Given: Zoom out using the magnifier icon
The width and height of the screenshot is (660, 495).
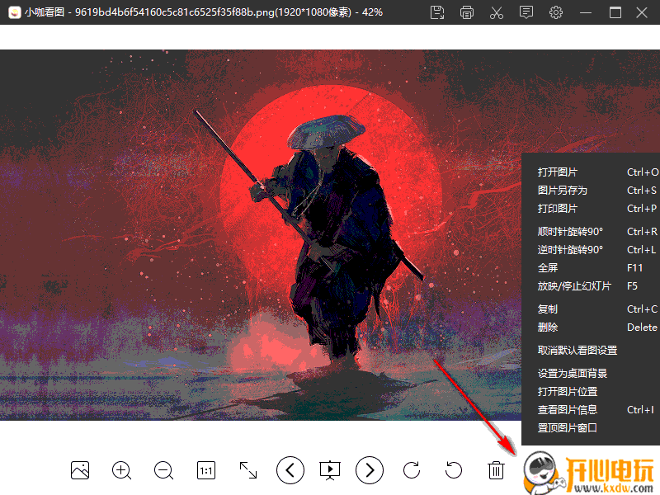Looking at the screenshot, I should tap(163, 470).
